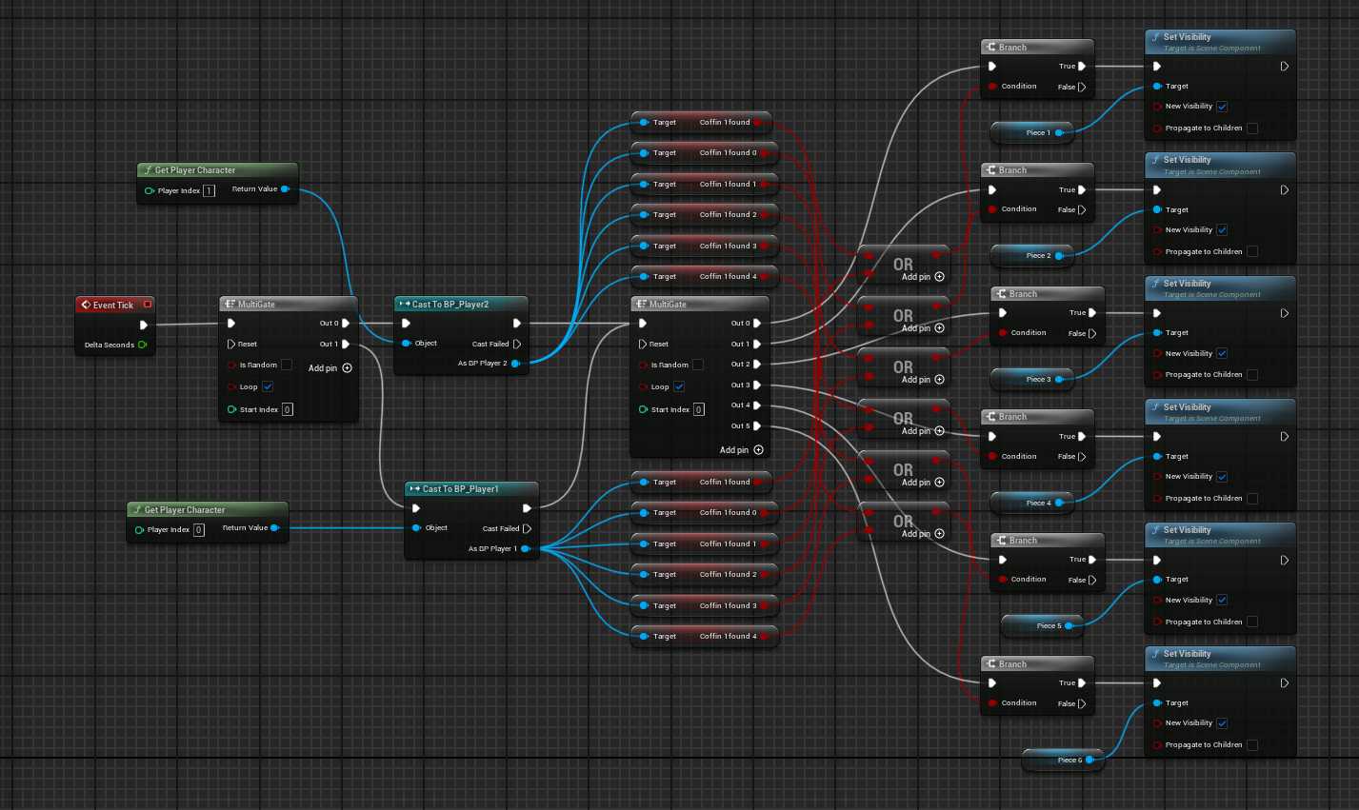Image resolution: width=1359 pixels, height=810 pixels.
Task: Uncheck New Visibility on Piece 5's Set Visibility
Action: coord(1222,600)
